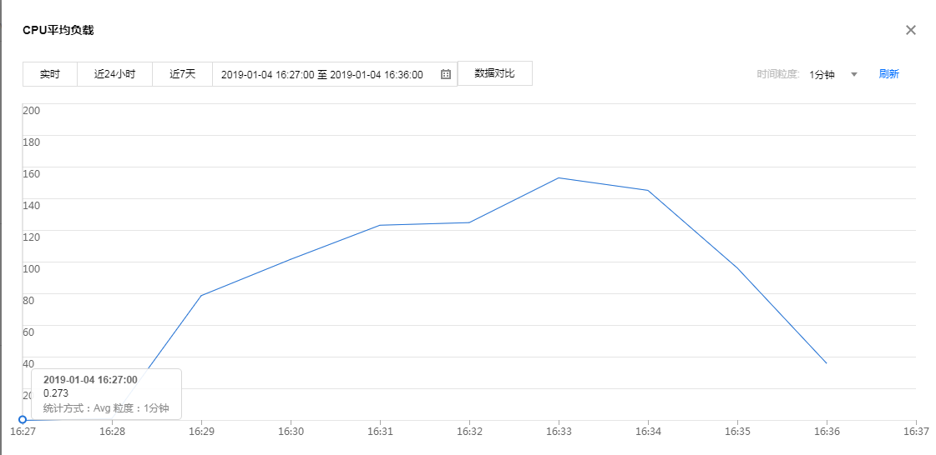
Task: Select the 近7天 time range
Action: 182,74
